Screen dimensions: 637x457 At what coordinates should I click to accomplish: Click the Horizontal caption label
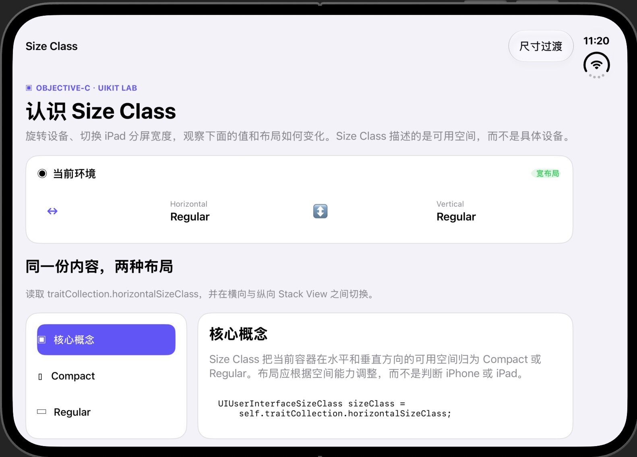[x=188, y=204]
